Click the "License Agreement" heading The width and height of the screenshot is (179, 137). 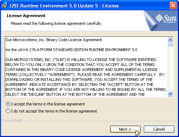(x=26, y=16)
